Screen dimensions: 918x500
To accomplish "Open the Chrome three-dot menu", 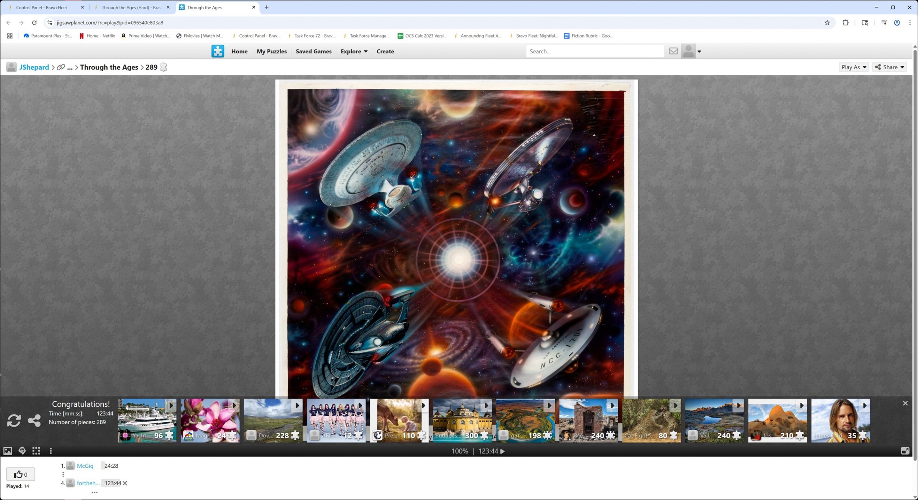I will (x=910, y=23).
